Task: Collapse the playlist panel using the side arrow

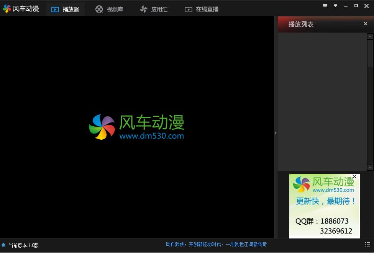Action: pyautogui.click(x=276, y=132)
